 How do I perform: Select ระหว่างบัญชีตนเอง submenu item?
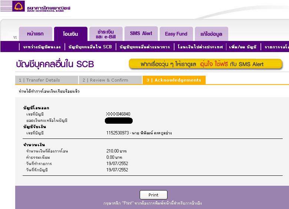click(42, 47)
